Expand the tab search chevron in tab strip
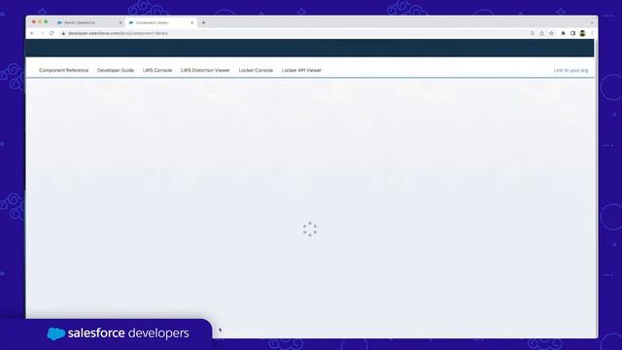This screenshot has width=622, height=350. (592, 22)
